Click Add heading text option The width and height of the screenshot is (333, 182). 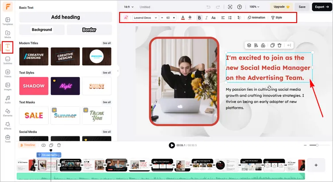point(66,17)
